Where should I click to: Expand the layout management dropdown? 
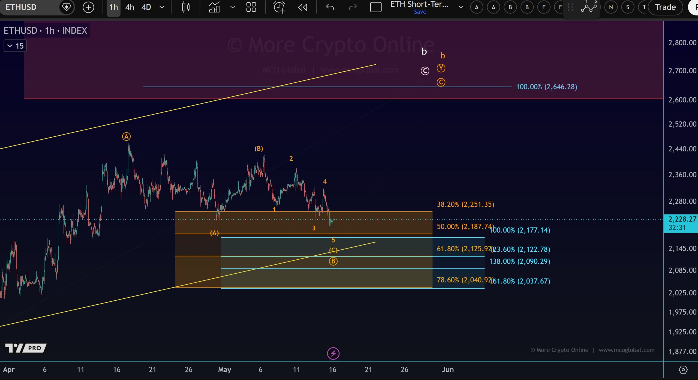pos(461,7)
